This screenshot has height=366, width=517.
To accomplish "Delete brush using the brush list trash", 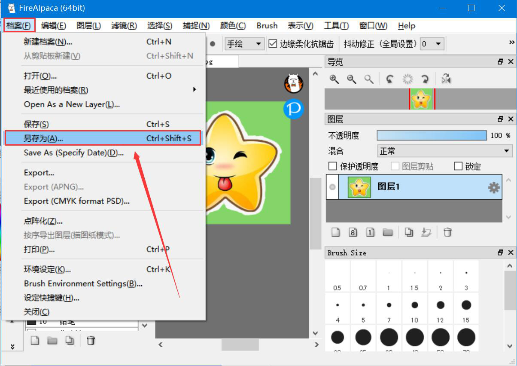I will click(91, 341).
